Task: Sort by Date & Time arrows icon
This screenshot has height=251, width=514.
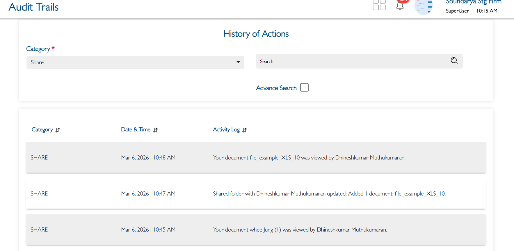Action: point(156,130)
